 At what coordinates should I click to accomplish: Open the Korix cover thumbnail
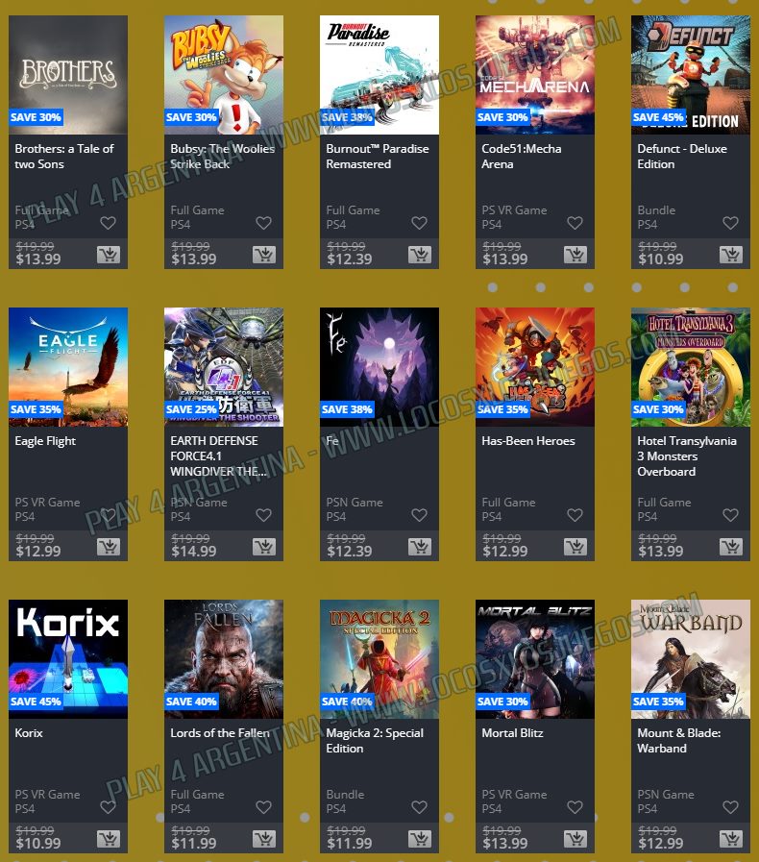pyautogui.click(x=68, y=659)
